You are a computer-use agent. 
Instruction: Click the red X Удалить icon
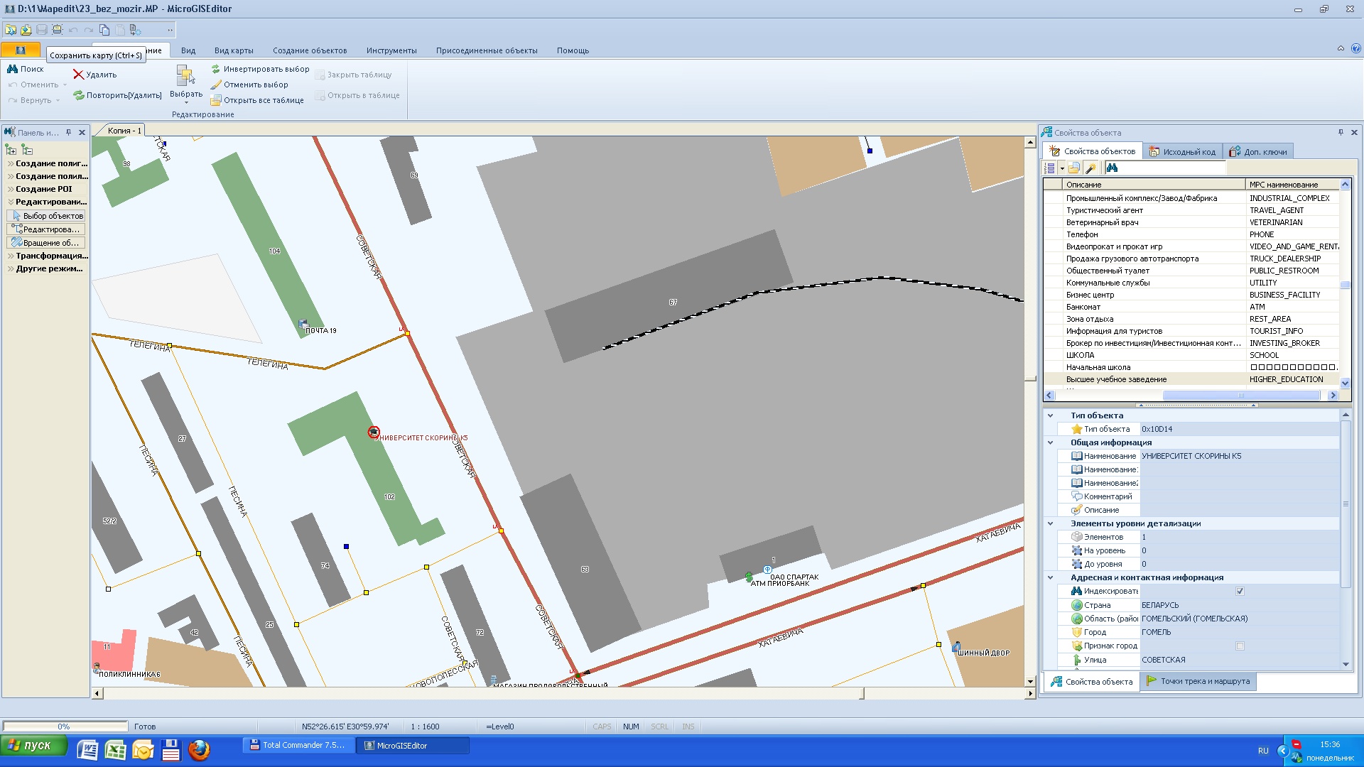click(x=78, y=75)
